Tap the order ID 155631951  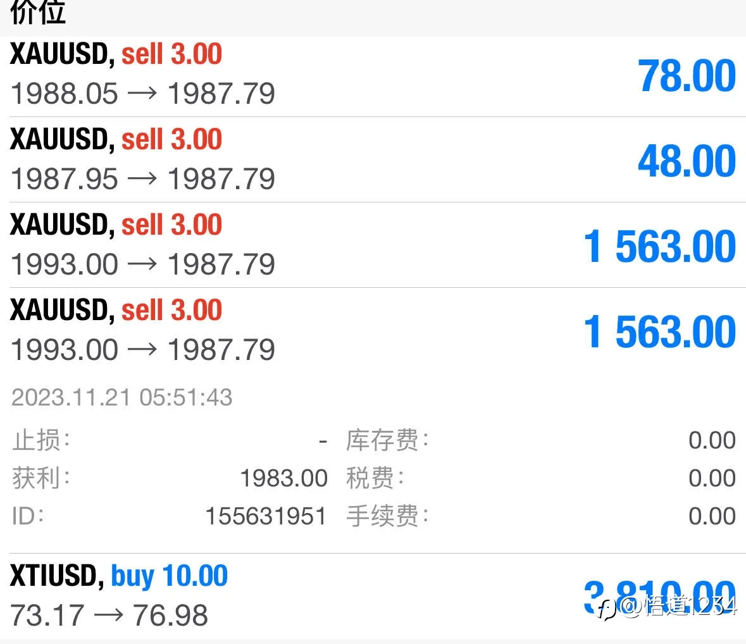pyautogui.click(x=266, y=516)
